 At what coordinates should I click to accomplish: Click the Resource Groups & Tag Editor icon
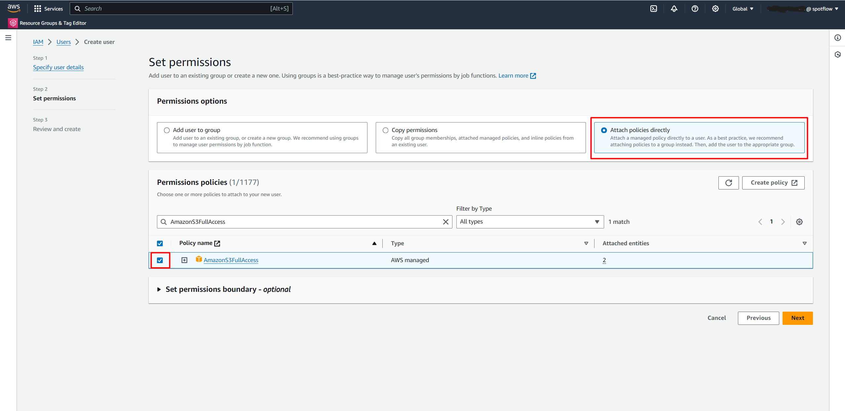13,23
